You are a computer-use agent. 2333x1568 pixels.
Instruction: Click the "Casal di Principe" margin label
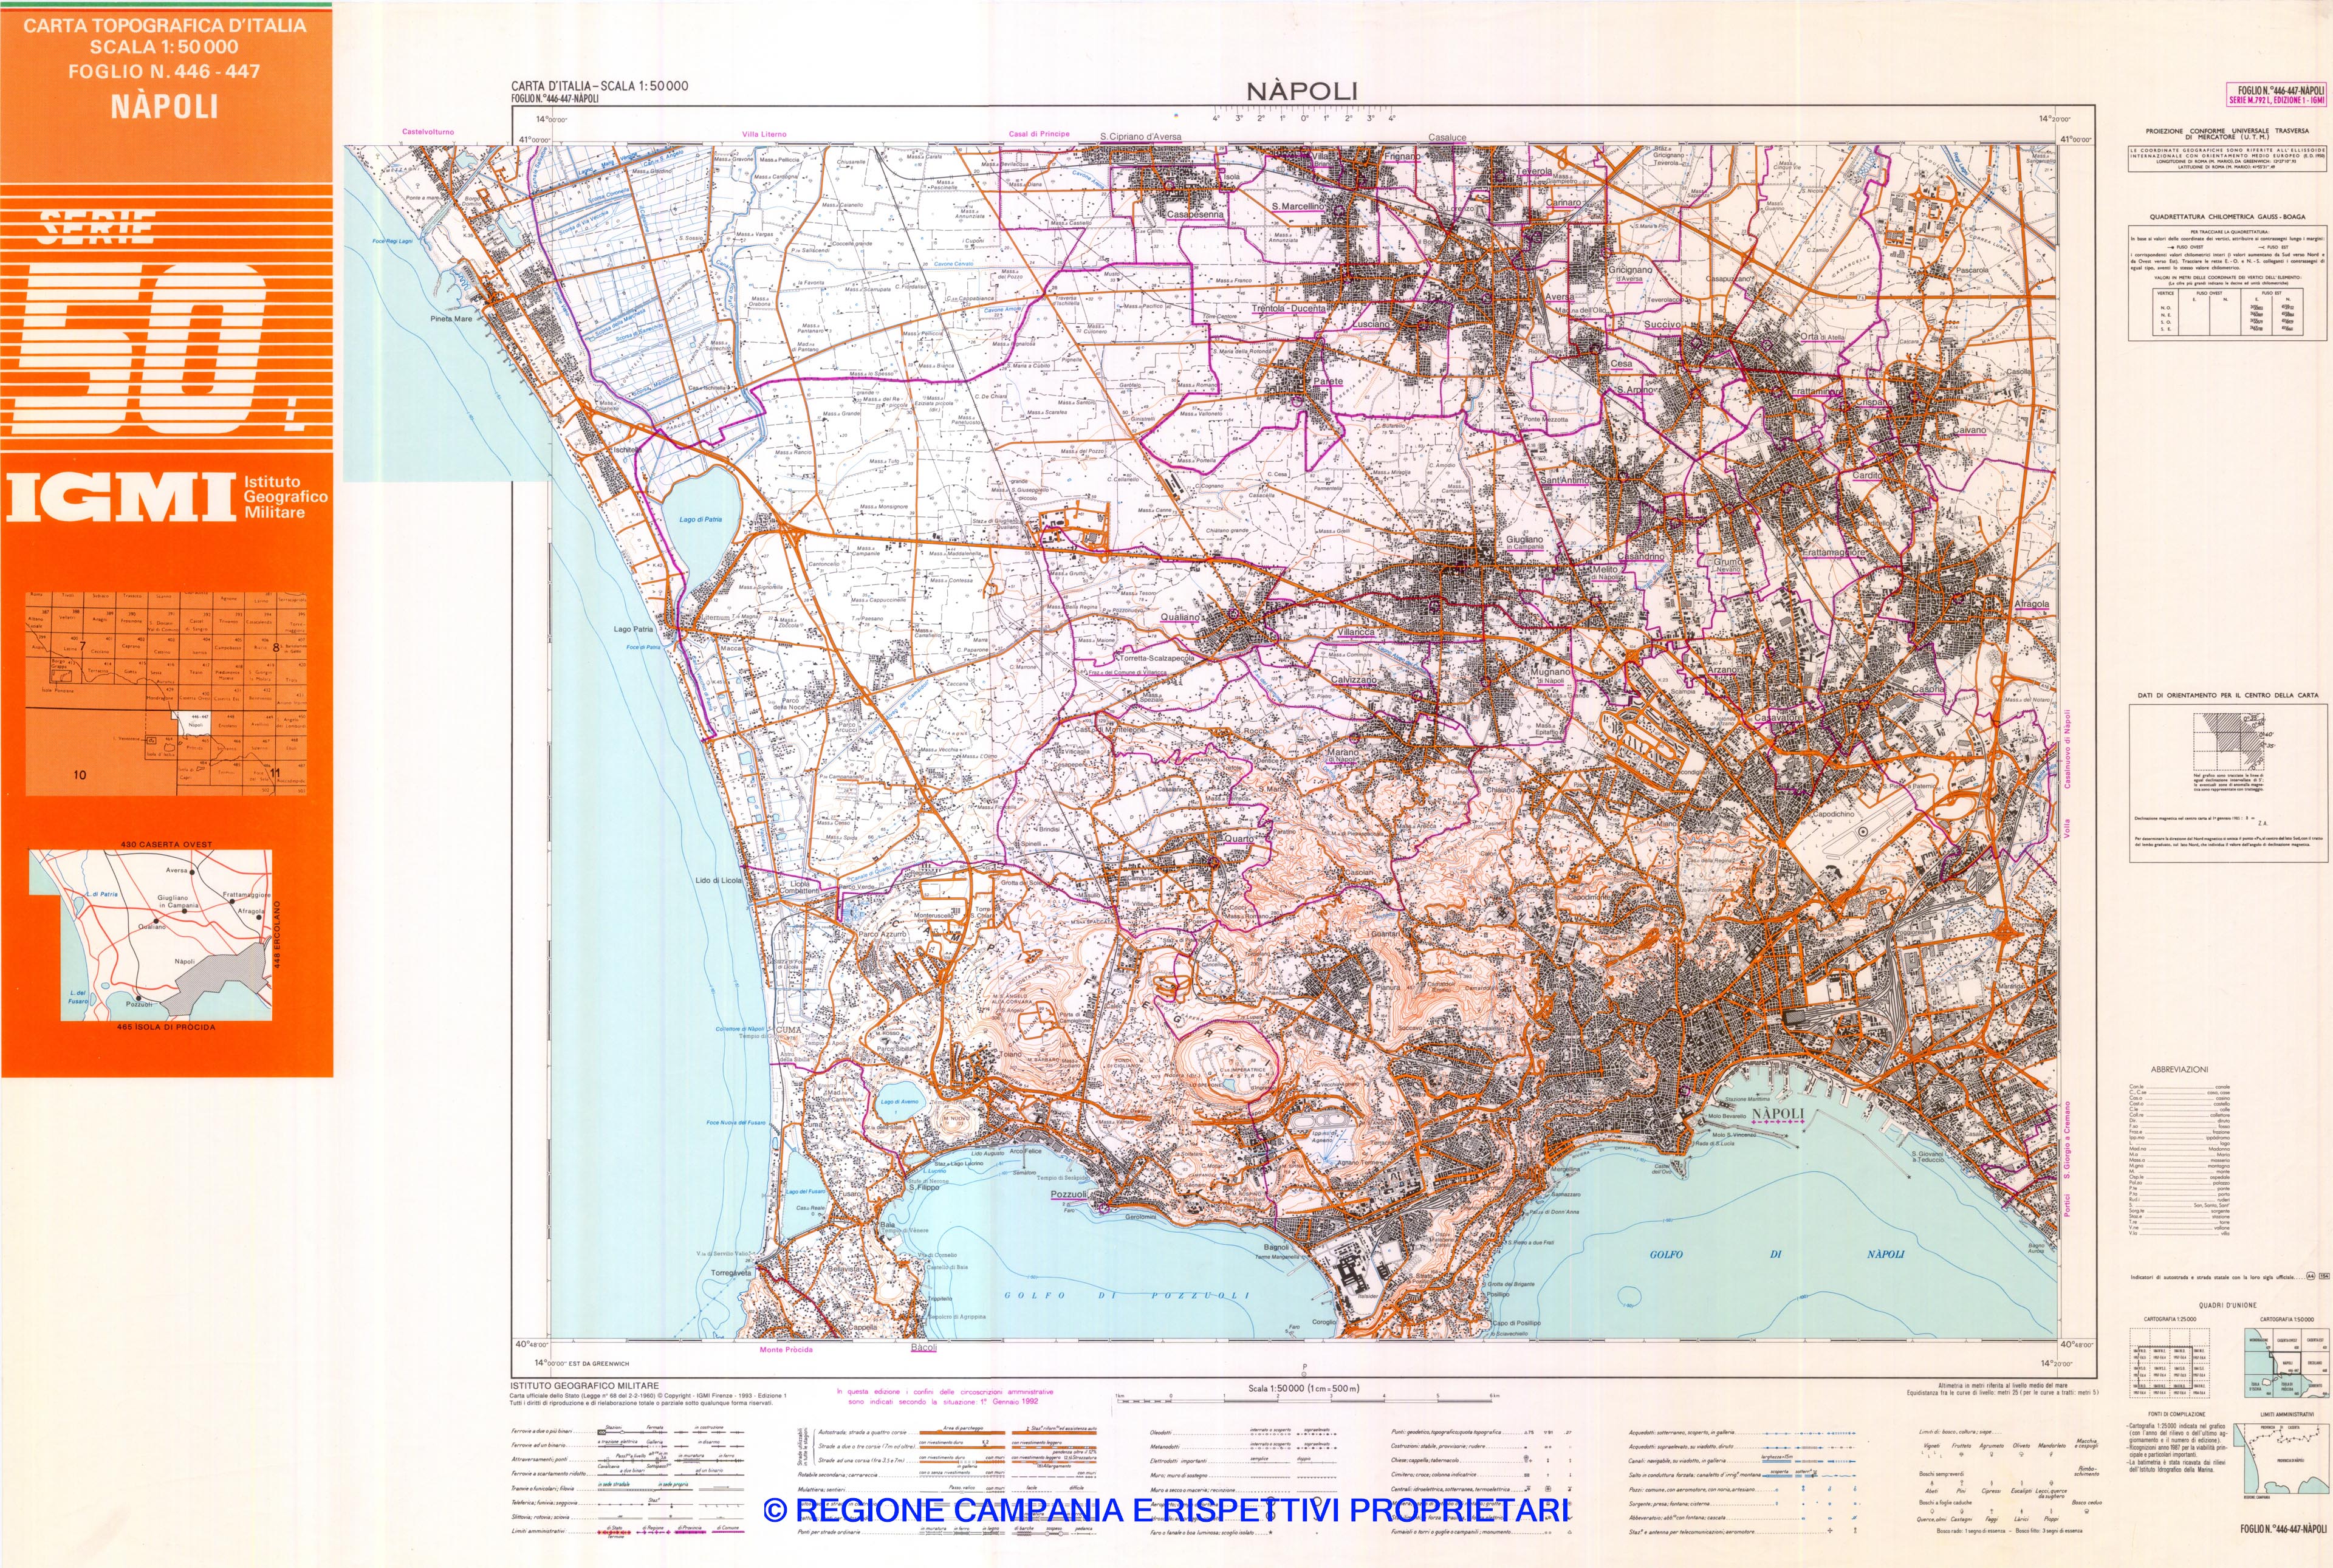tap(1039, 134)
